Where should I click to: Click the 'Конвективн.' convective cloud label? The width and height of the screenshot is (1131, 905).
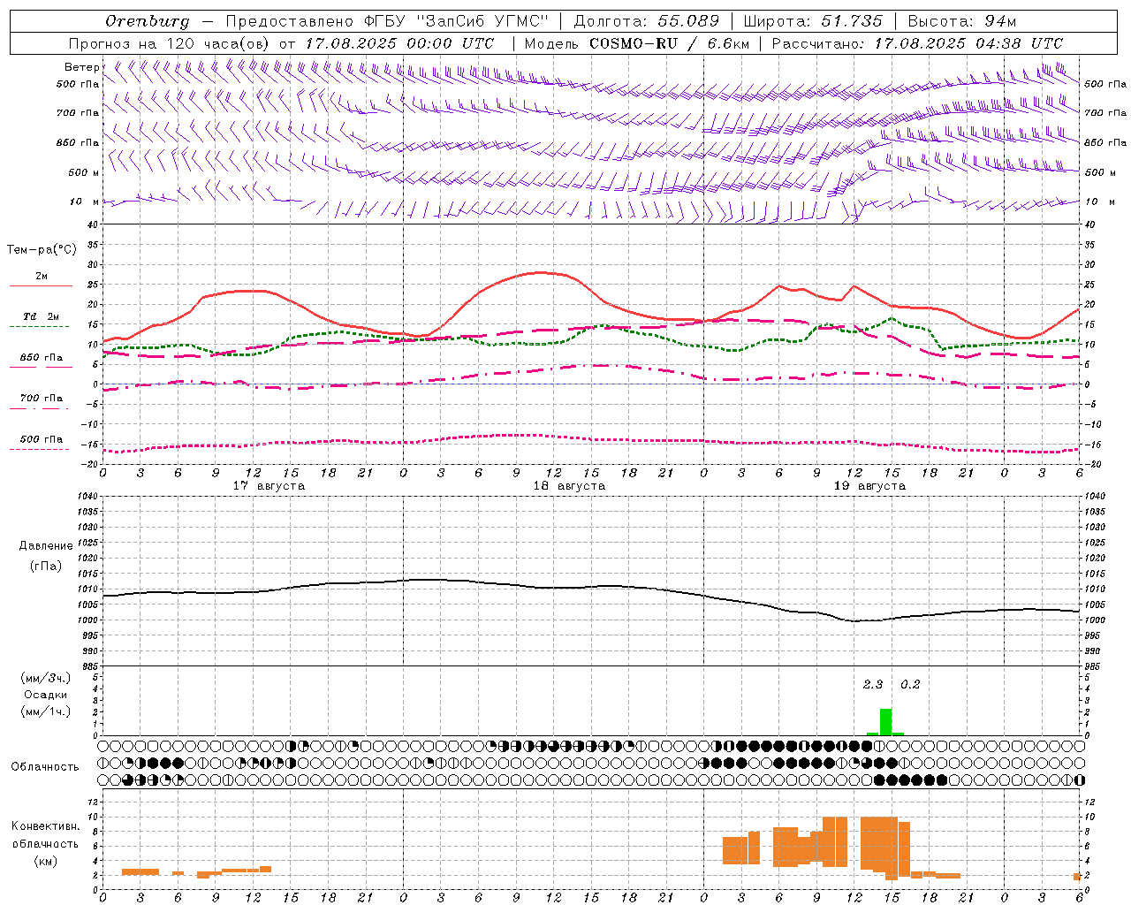pos(46,826)
